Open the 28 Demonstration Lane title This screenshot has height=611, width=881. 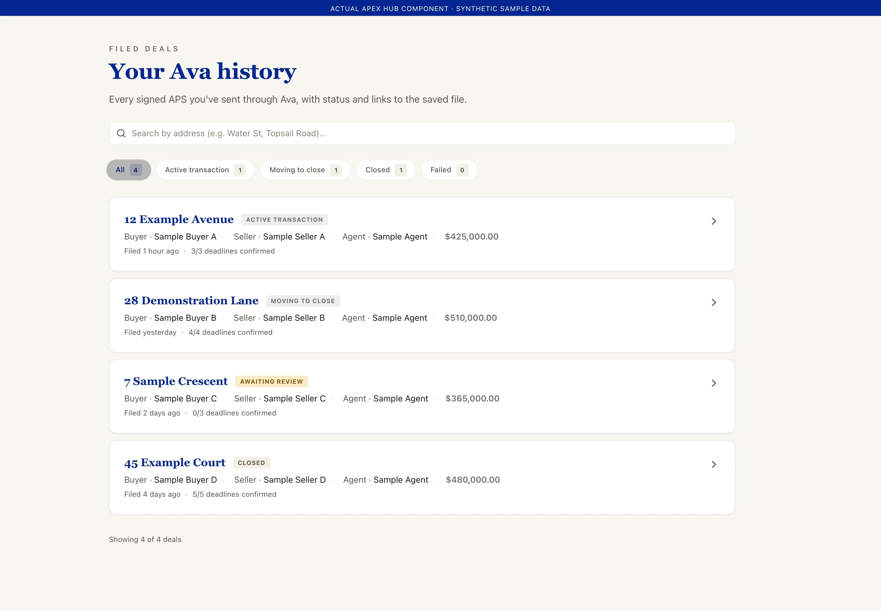coord(191,301)
